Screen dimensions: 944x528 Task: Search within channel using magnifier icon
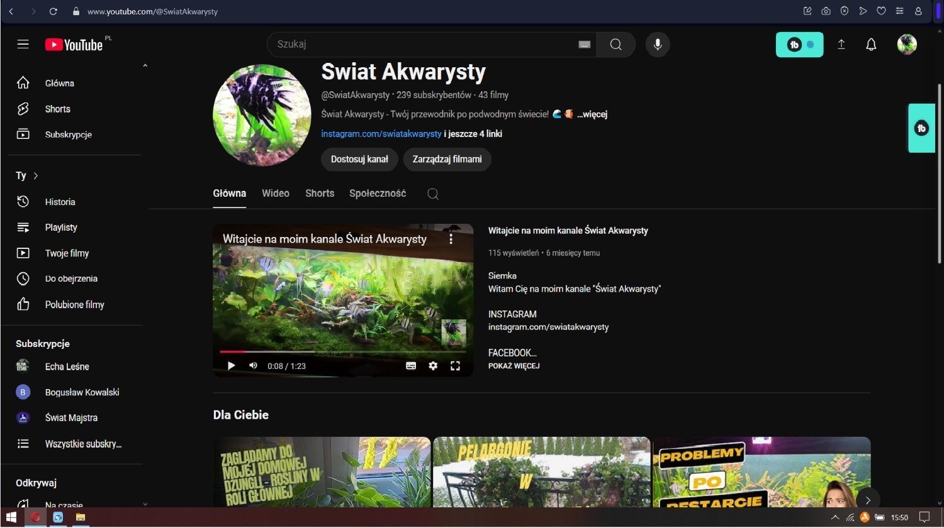[x=433, y=194]
